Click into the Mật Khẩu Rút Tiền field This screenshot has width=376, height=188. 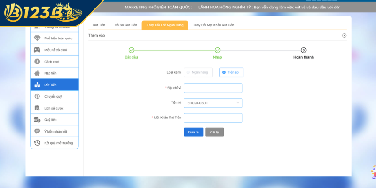point(212,117)
